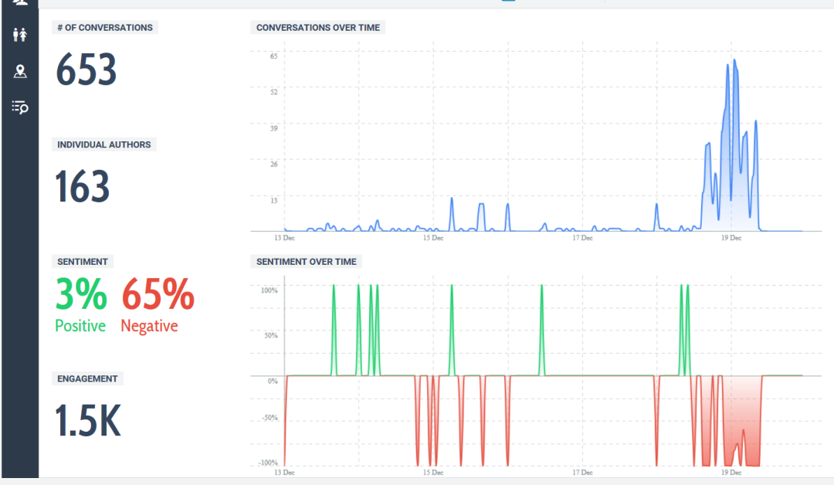Click the 'SENTIMENT OVER TIME' chart title
Image resolution: width=834 pixels, height=485 pixels.
point(307,262)
